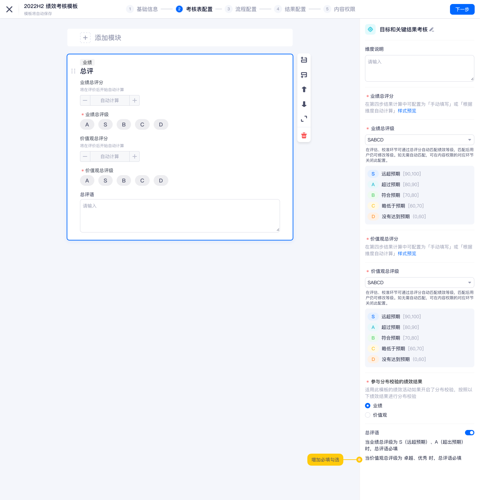This screenshot has height=500, width=480.
Task: Click the plus stepper of 业绩总评分
Action: pos(135,100)
